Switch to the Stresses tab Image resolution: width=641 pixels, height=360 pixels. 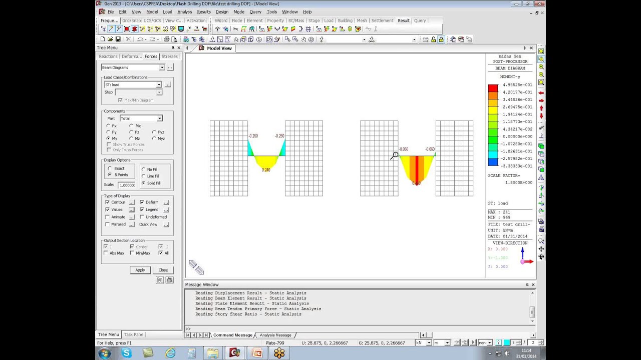tap(169, 56)
